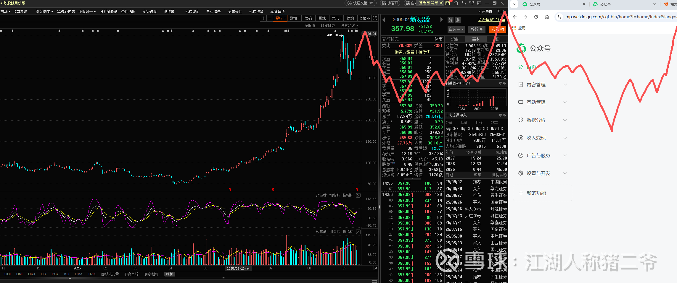
Task: Go to browser home page icon
Action: tap(547, 17)
